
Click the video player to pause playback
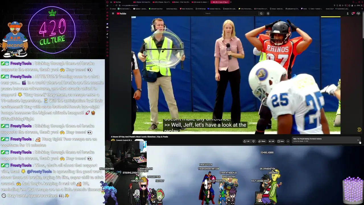(x=236, y=75)
